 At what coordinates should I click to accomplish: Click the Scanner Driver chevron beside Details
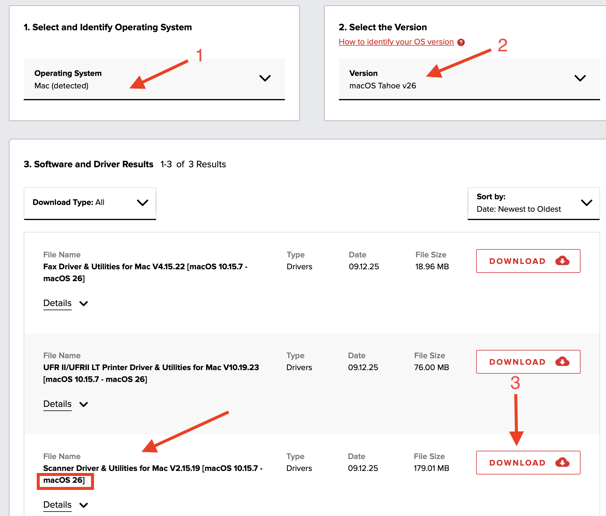pyautogui.click(x=84, y=505)
